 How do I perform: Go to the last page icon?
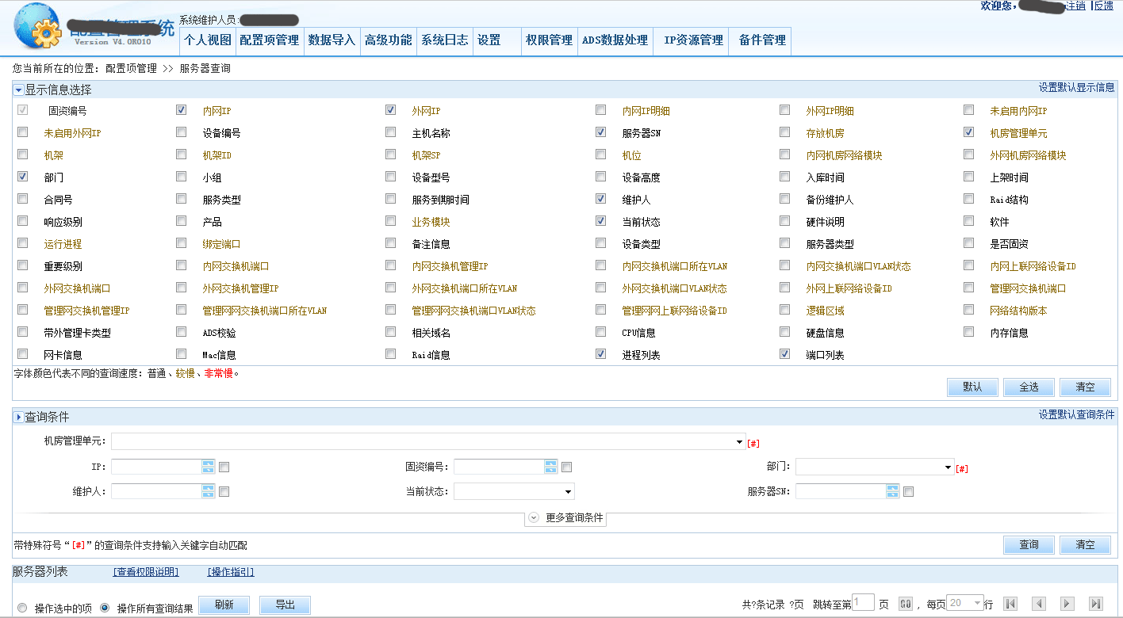[1096, 604]
